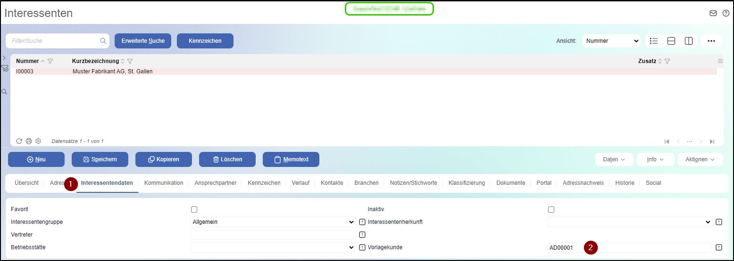Click the Memotext button
The width and height of the screenshot is (734, 261).
(291, 159)
